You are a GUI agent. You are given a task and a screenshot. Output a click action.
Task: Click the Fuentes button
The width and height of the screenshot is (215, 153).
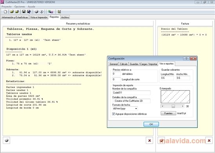tap(168, 113)
